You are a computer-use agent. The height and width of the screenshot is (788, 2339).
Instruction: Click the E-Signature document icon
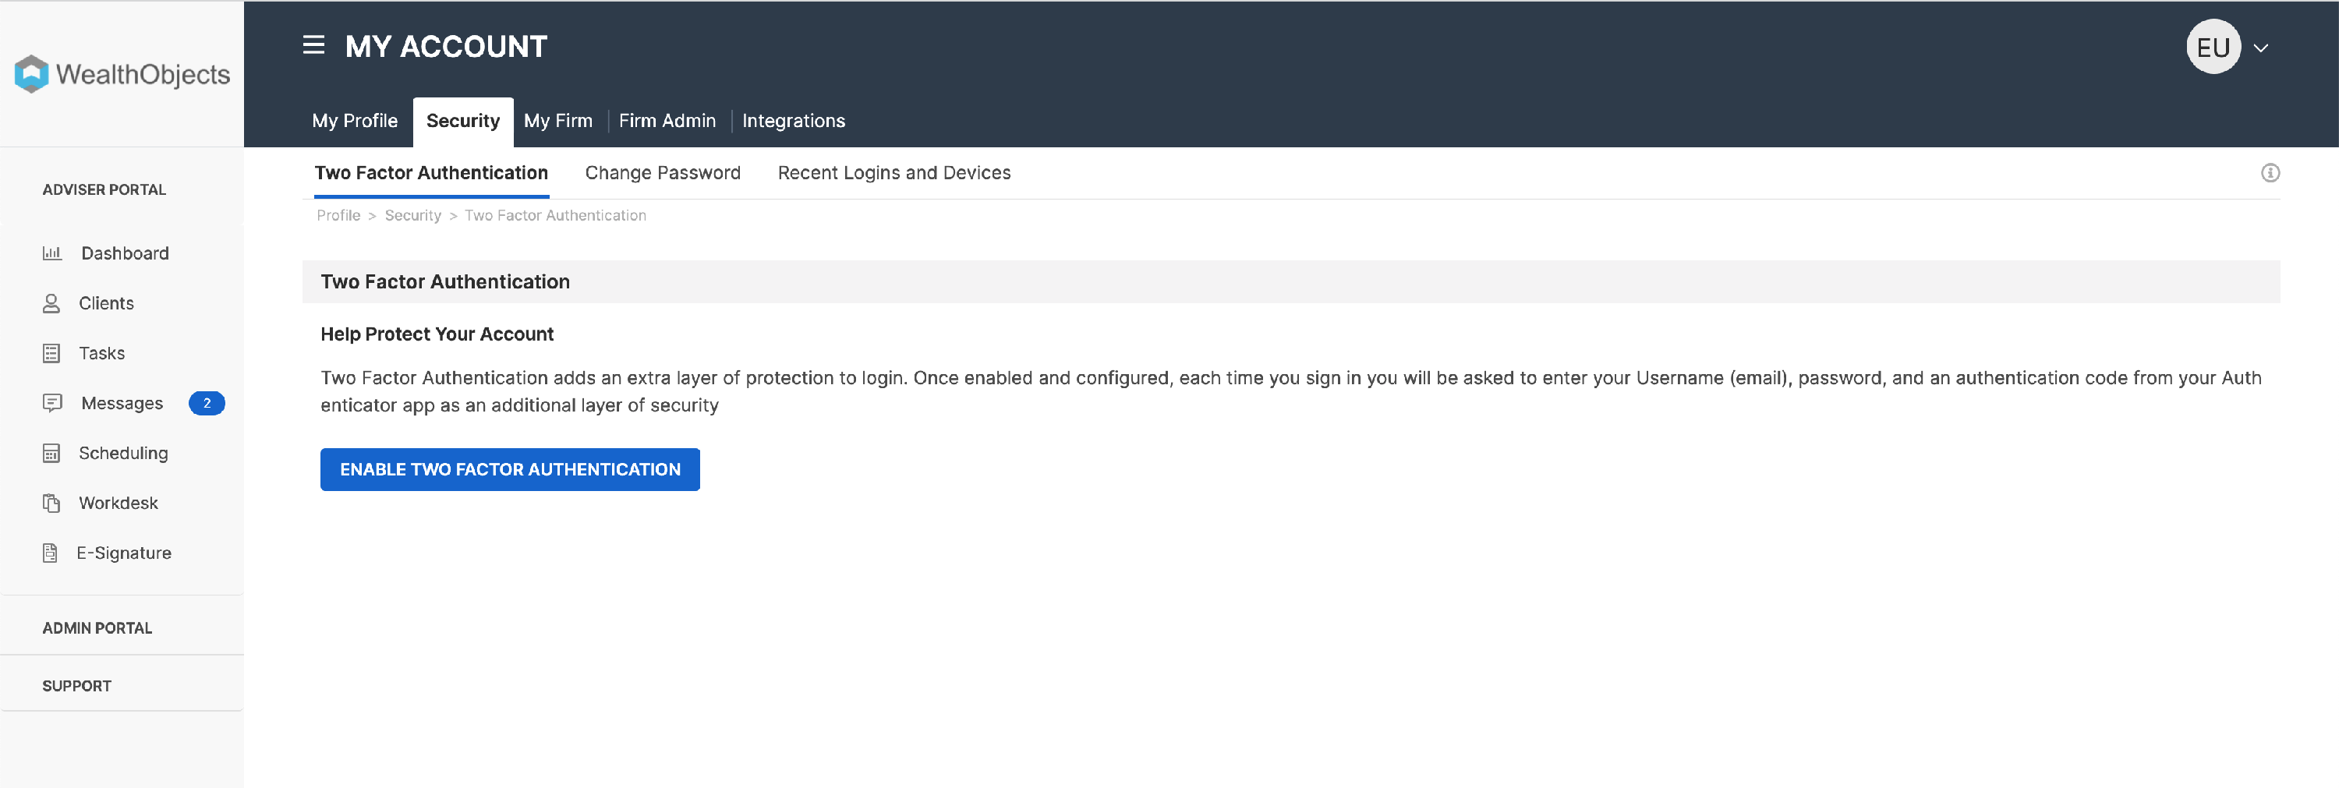(x=51, y=553)
